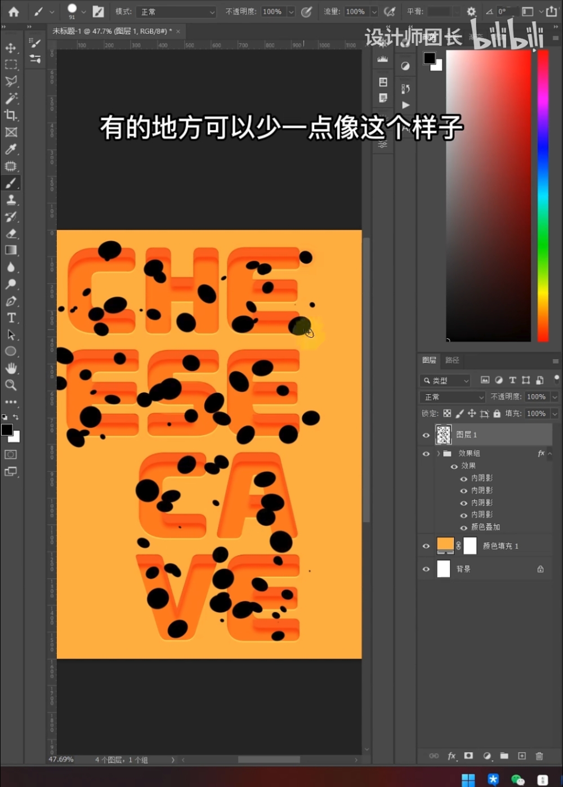Collapse 效果组 effects list arrow

click(549, 454)
